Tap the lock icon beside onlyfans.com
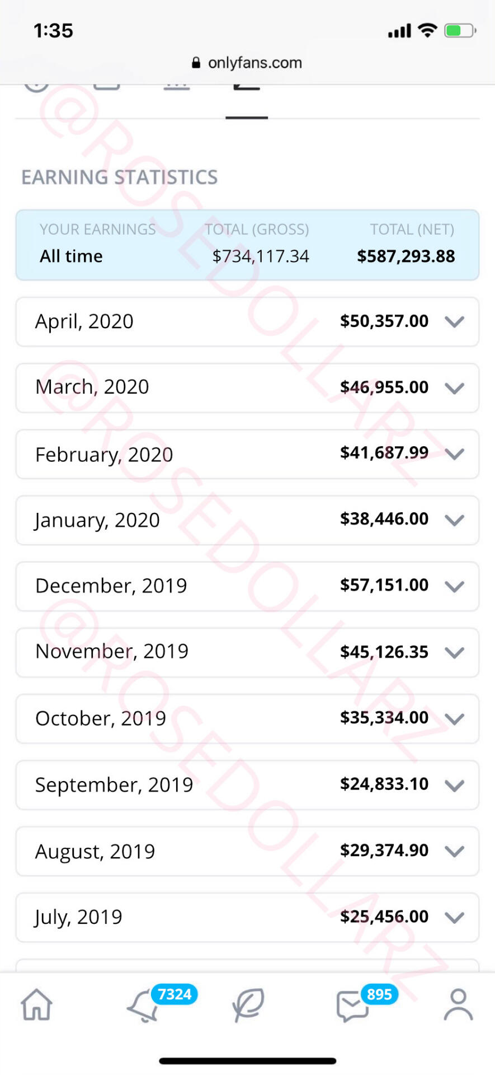Viewport: 495px width, 1075px height. pos(196,63)
